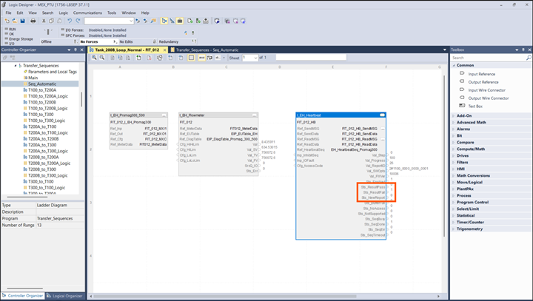
Task: Click the Verify routine icon
Action: [x=190, y=21]
